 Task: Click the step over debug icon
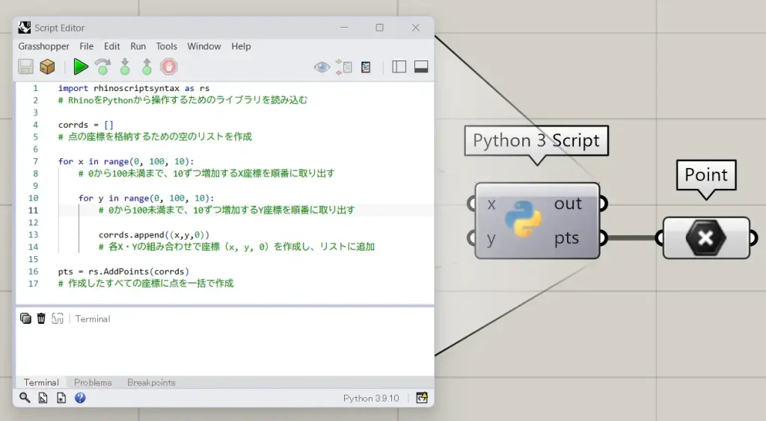102,67
